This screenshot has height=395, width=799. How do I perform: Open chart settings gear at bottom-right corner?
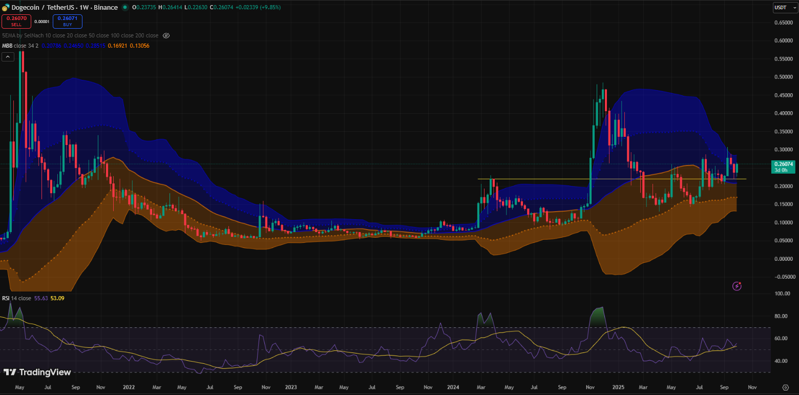pos(785,387)
